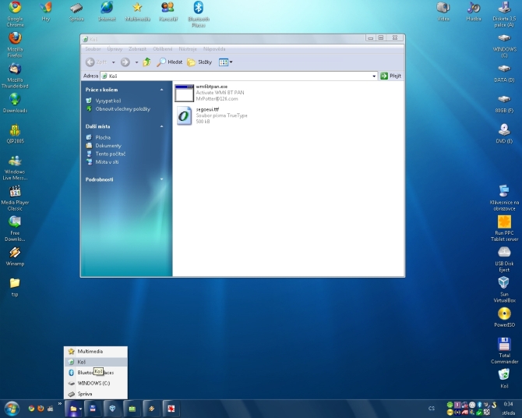This screenshot has width=522, height=418.
Task: Expand the address bar dropdown arrow
Action: (x=374, y=76)
